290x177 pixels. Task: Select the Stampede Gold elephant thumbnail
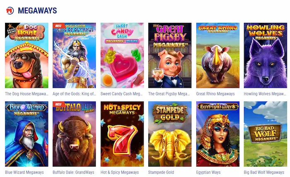[x=170, y=134]
